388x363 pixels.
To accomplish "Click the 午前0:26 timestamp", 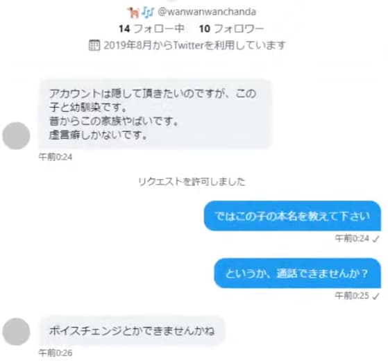I will tap(56, 353).
